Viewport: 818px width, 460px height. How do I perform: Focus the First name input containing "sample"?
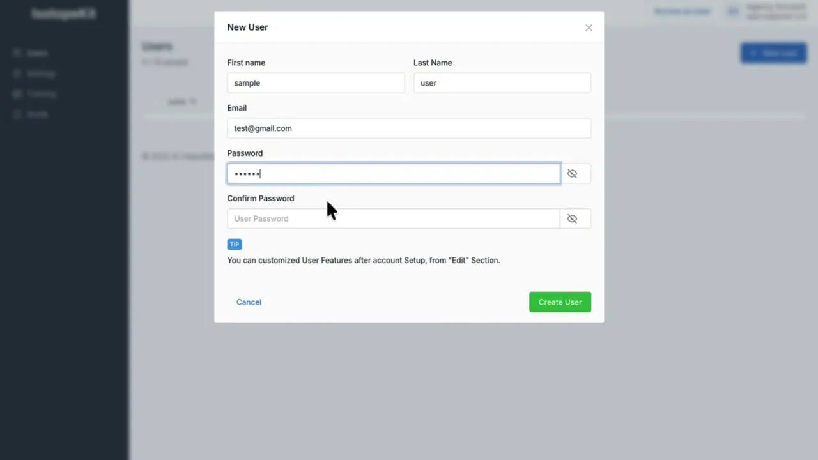click(316, 83)
